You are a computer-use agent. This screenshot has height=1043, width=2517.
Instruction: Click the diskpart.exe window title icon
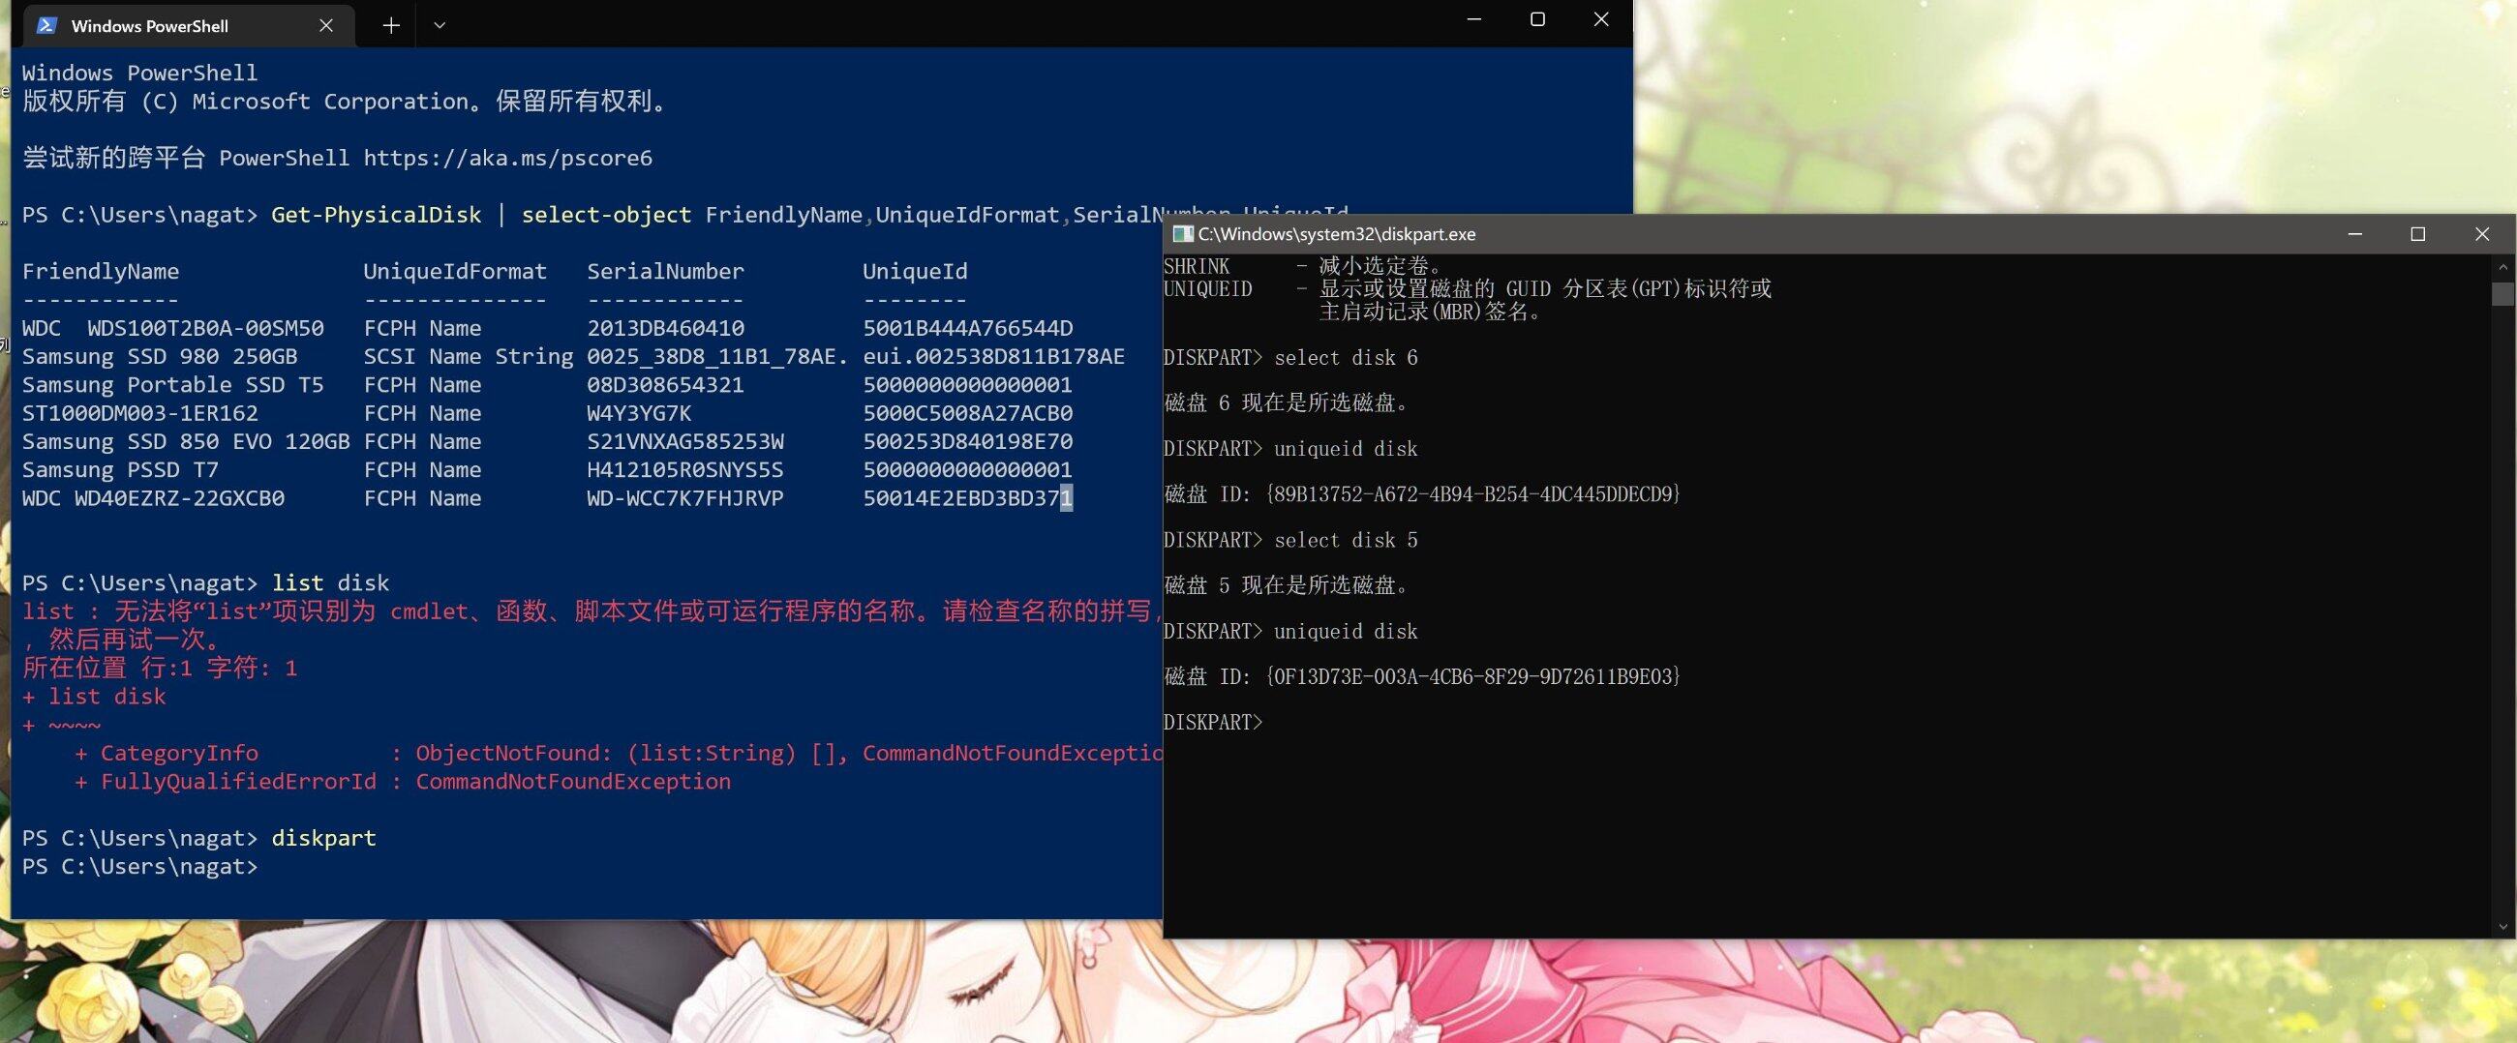pos(1182,234)
